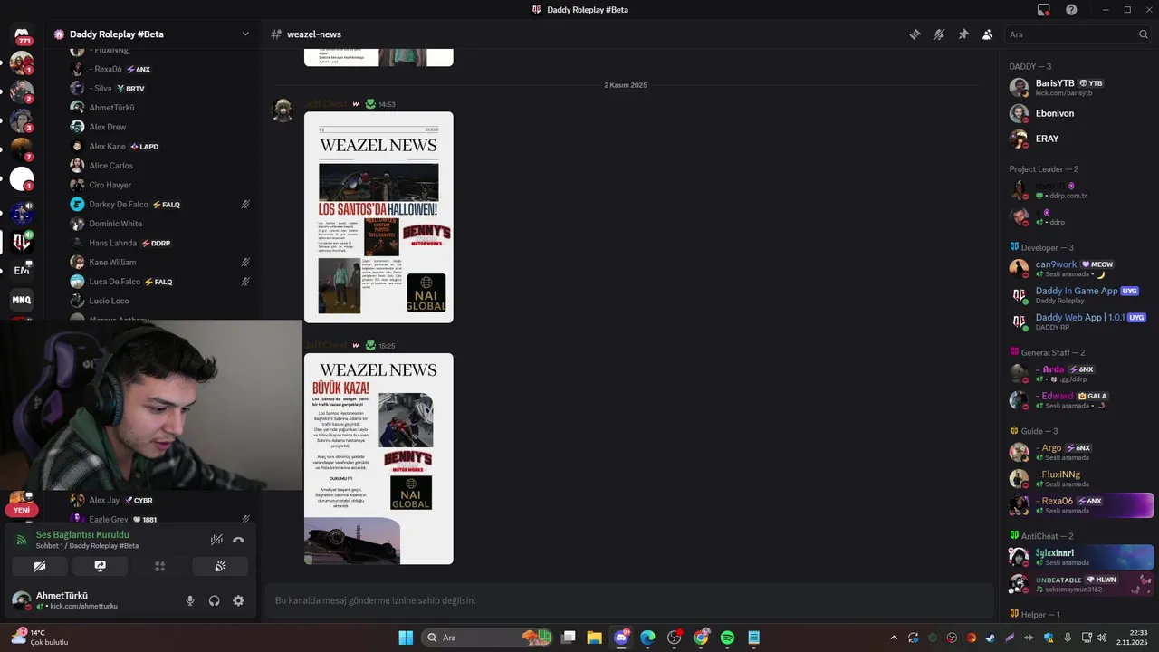Select voice member Lucio Loco
Viewport: 1159px width, 652px height.
[x=163, y=301]
